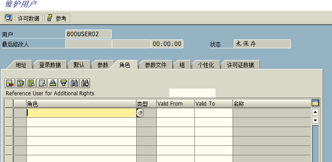
Task: Click the deselect all rows icon
Action: (x=42, y=83)
